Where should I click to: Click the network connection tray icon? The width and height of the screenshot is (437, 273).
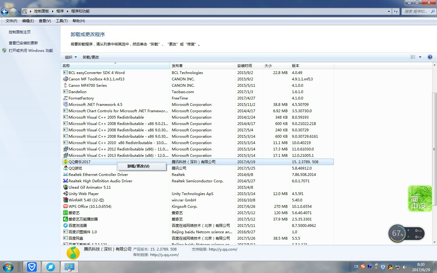tap(397, 267)
